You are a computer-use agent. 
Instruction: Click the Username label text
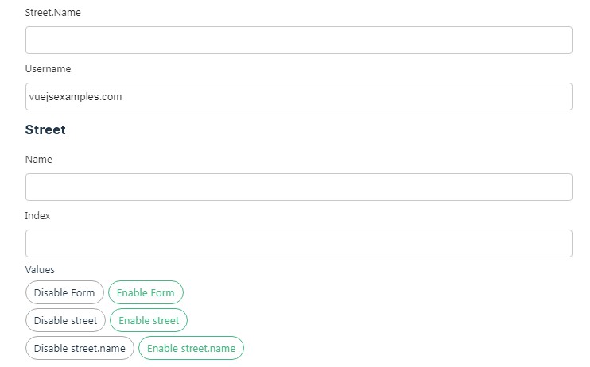point(48,69)
